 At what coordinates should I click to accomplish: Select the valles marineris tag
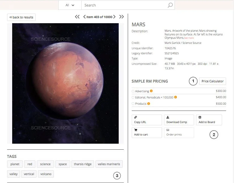(109, 164)
